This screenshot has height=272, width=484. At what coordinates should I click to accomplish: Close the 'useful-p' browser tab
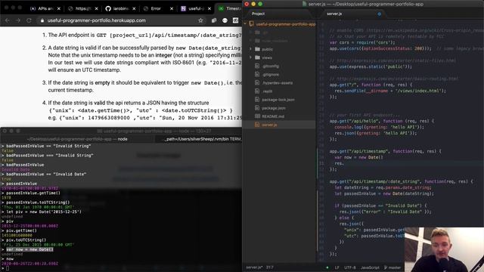pyautogui.click(x=209, y=8)
